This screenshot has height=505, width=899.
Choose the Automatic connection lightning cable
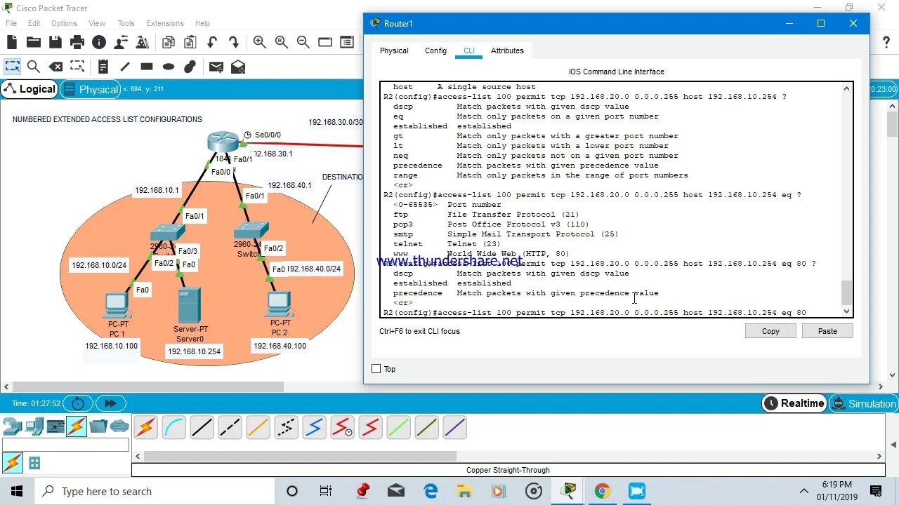145,427
